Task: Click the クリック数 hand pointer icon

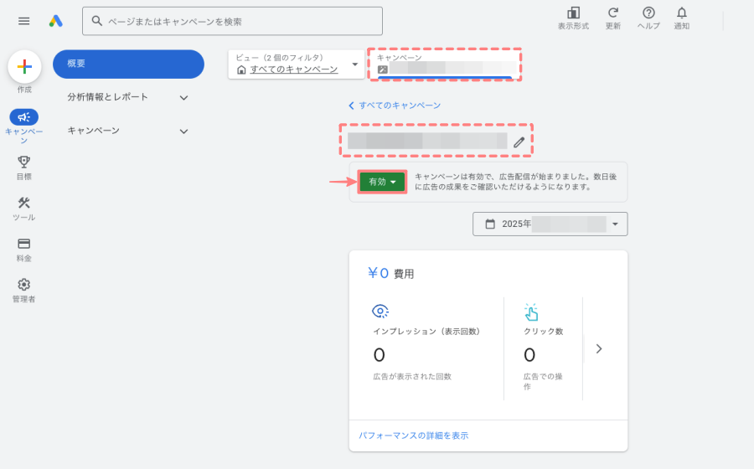Action: click(531, 312)
